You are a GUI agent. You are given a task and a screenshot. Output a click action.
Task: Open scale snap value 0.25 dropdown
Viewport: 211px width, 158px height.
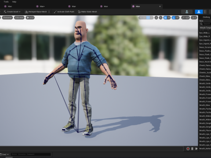(187, 18)
